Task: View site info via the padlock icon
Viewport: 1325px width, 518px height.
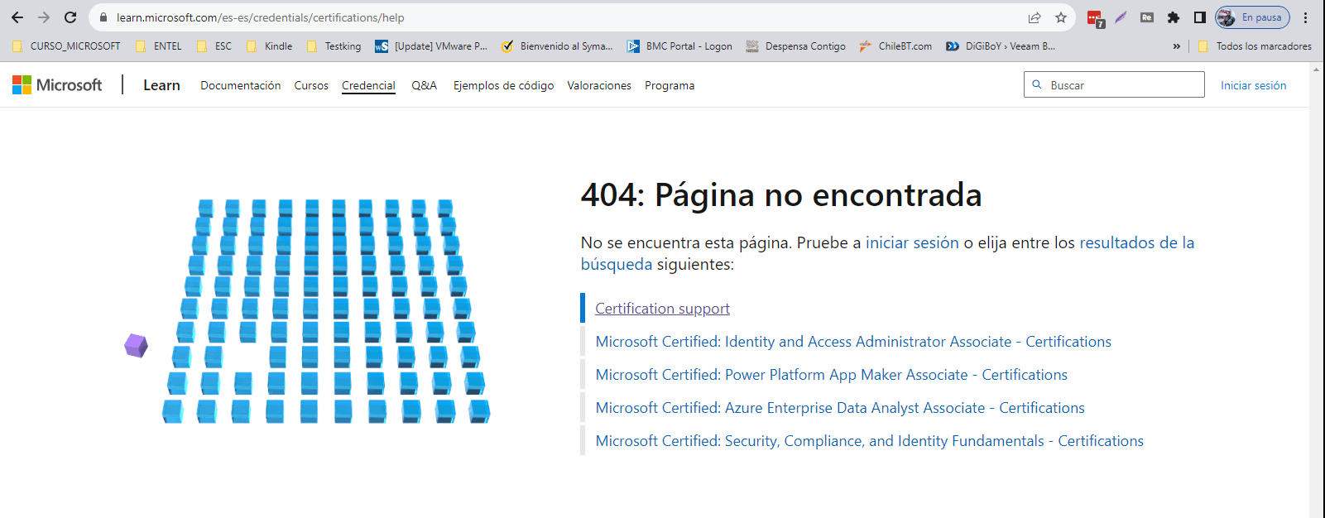Action: click(103, 17)
